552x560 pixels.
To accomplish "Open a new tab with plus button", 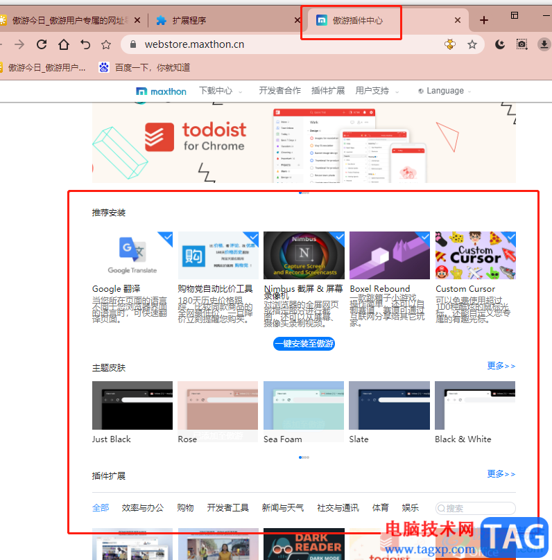I will [x=484, y=20].
